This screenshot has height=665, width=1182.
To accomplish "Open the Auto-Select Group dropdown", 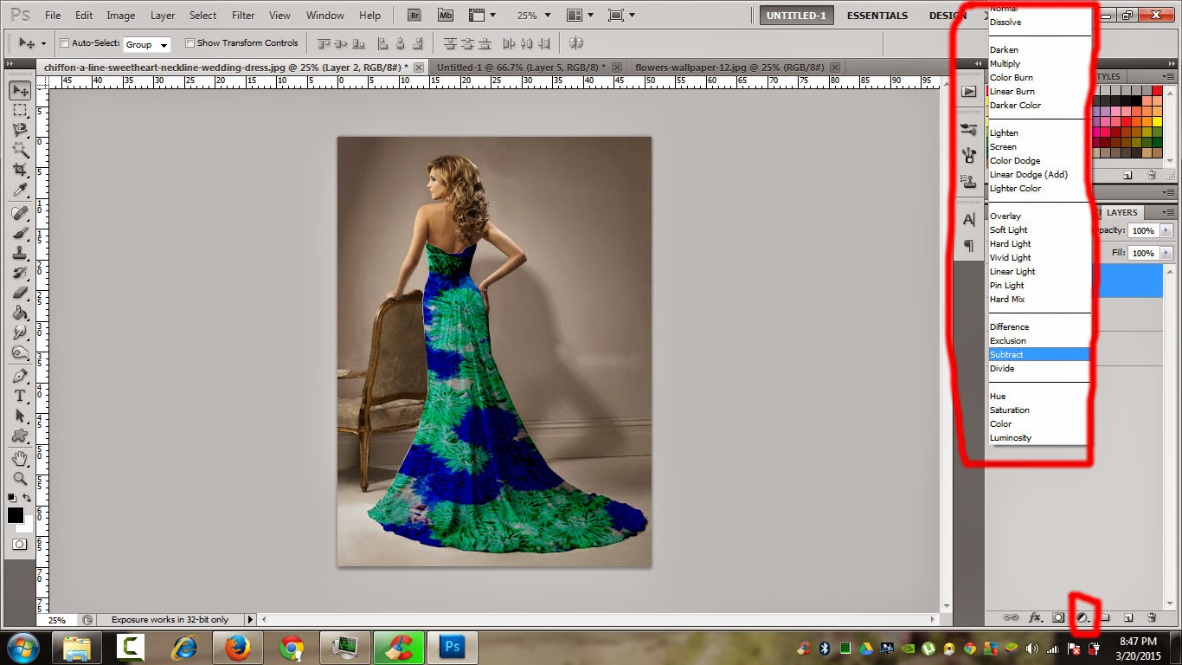I will (x=147, y=44).
